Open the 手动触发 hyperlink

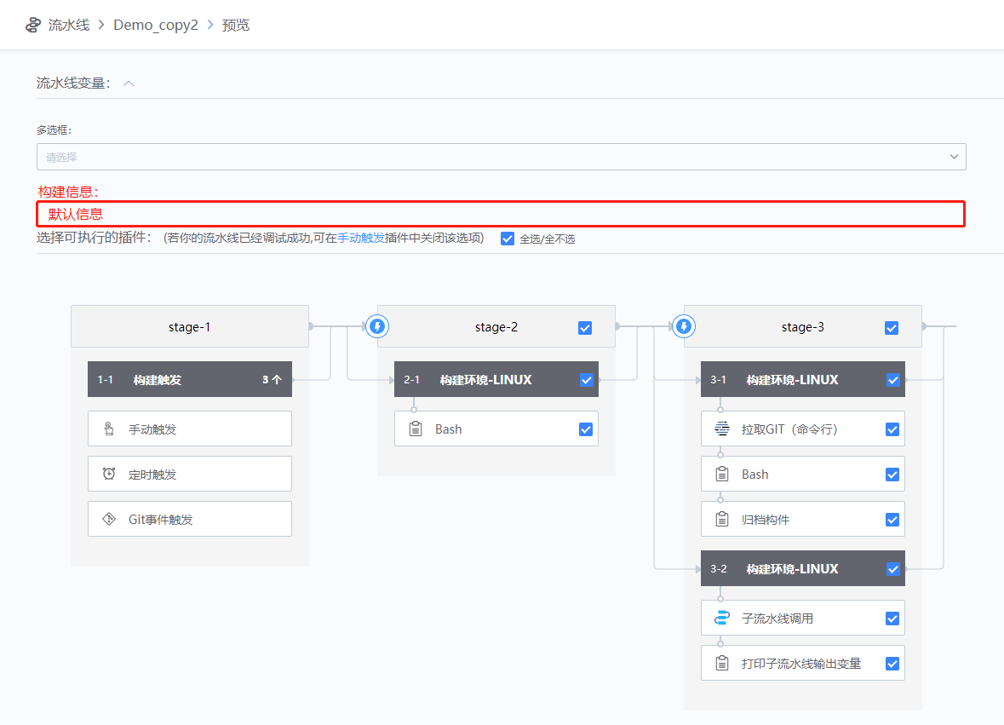(x=361, y=239)
